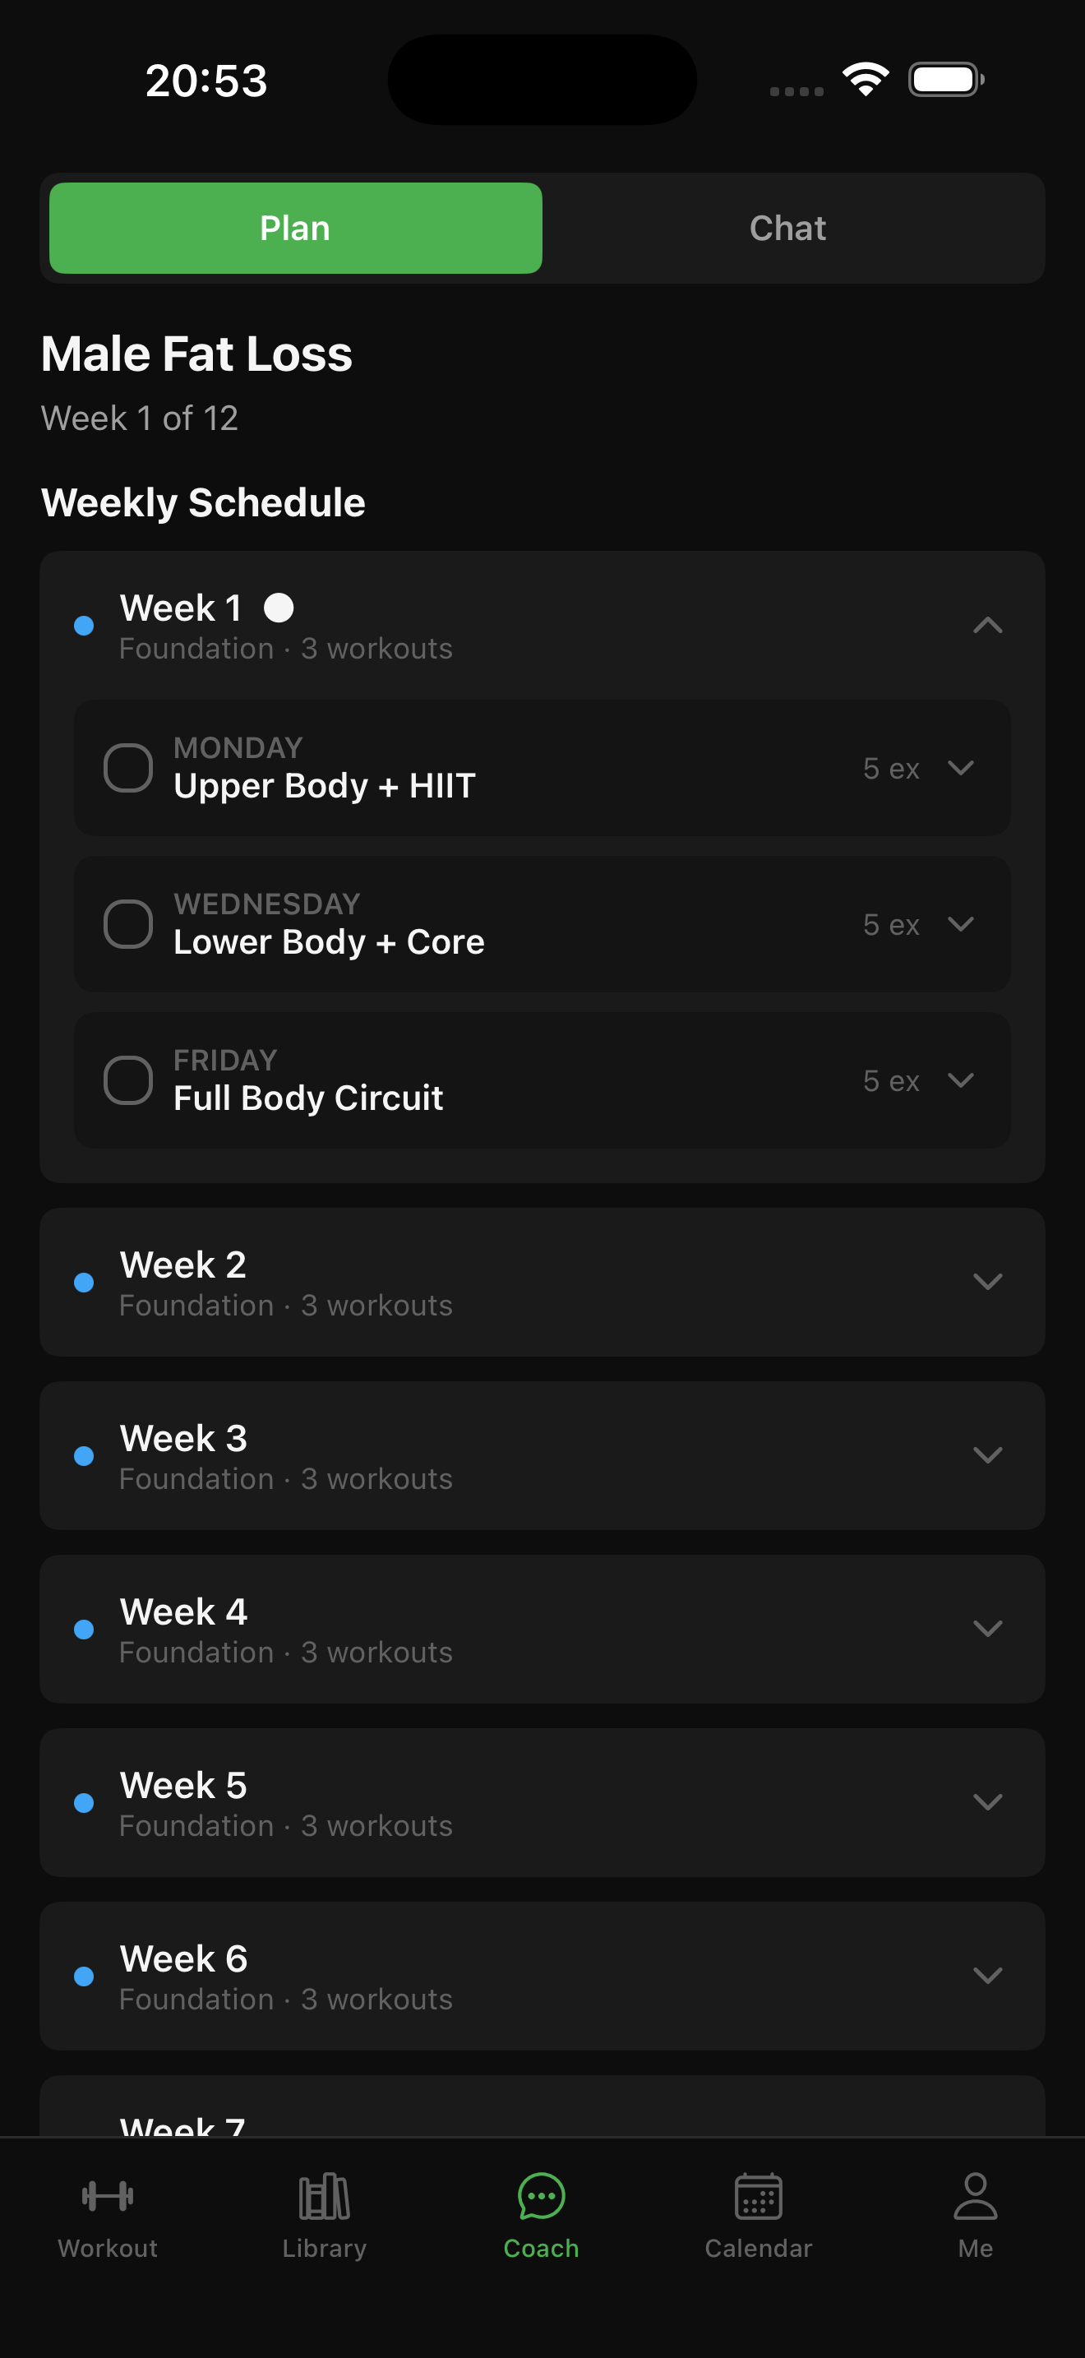Open the Week 6 Foundation row

542,1977
